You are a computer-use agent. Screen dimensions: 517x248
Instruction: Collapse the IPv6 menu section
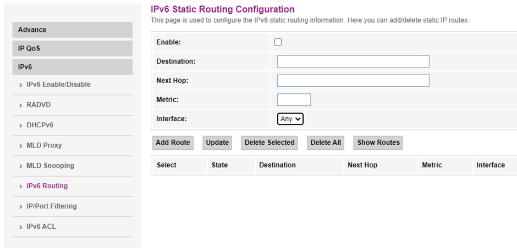72,67
